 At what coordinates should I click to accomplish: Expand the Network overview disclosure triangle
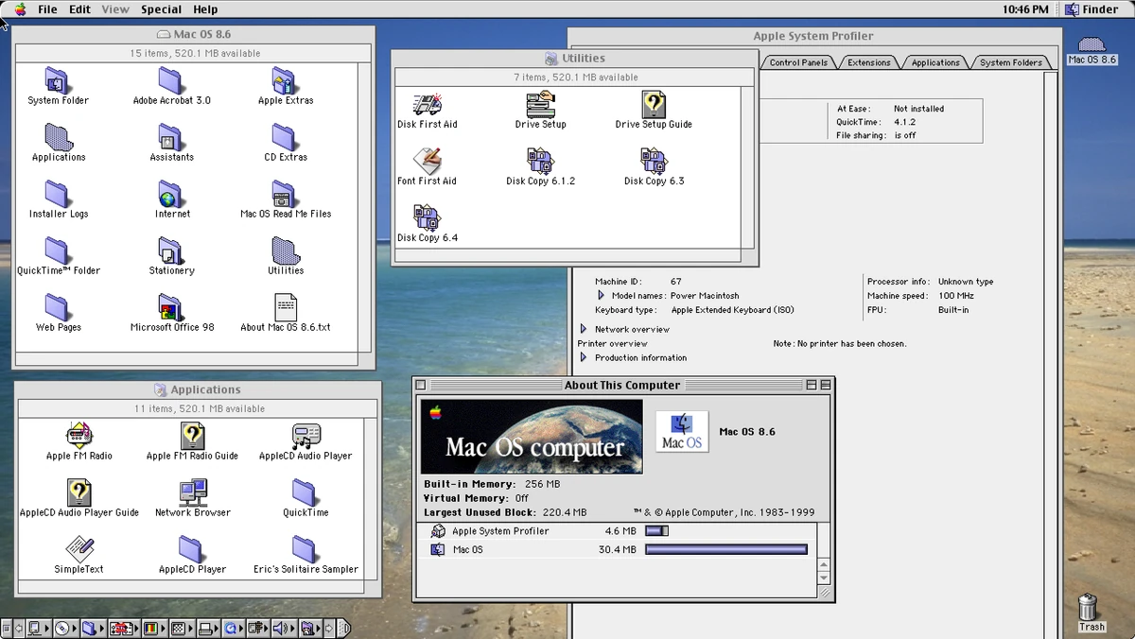click(584, 330)
